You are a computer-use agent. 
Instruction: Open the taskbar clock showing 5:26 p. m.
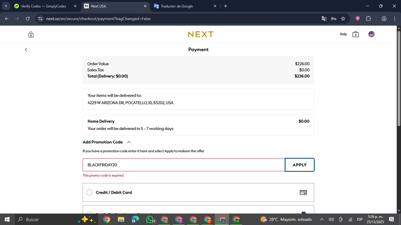[x=375, y=219]
